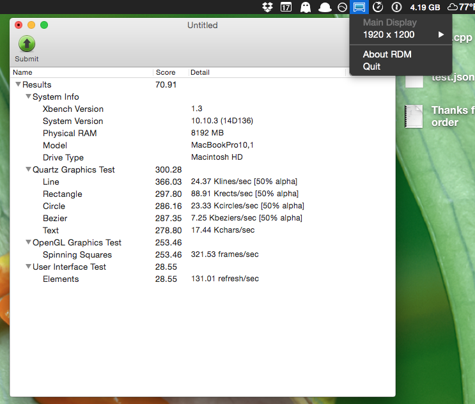
Task: Click the 23.33 Kcircles/sec detail
Action: pyautogui.click(x=247, y=206)
